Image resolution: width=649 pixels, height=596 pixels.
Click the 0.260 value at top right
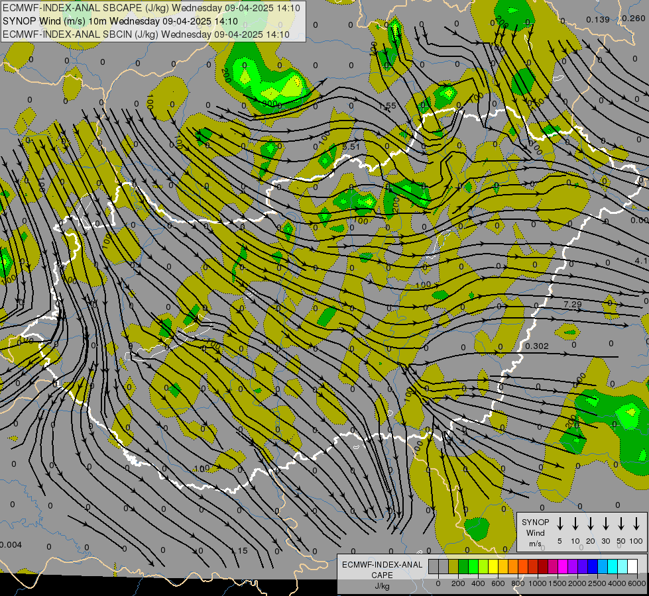coord(634,18)
